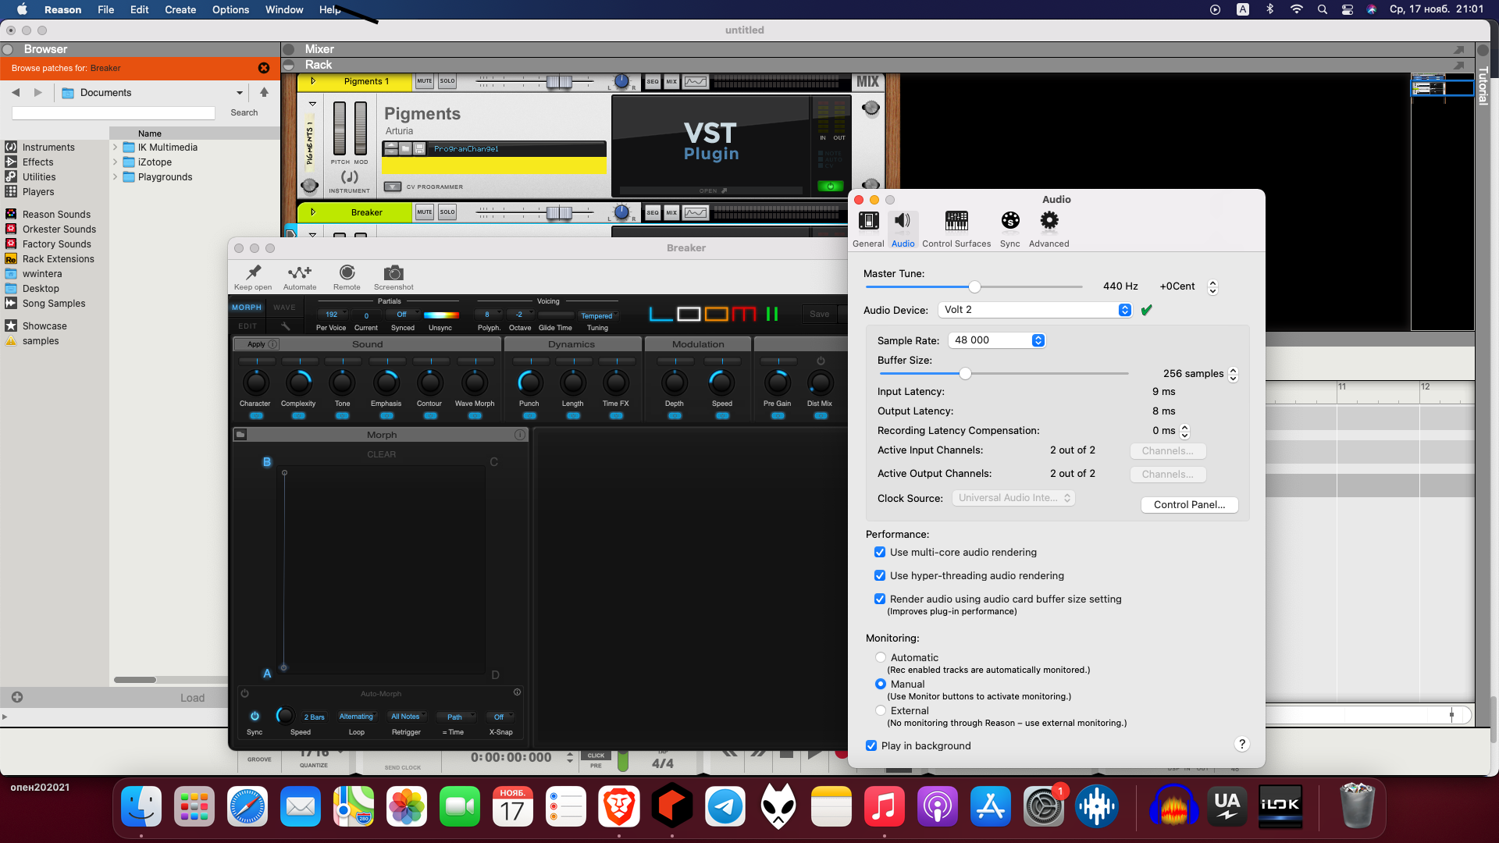The width and height of the screenshot is (1499, 843).
Task: Toggle Render audio using buffer size checkbox
Action: (x=880, y=599)
